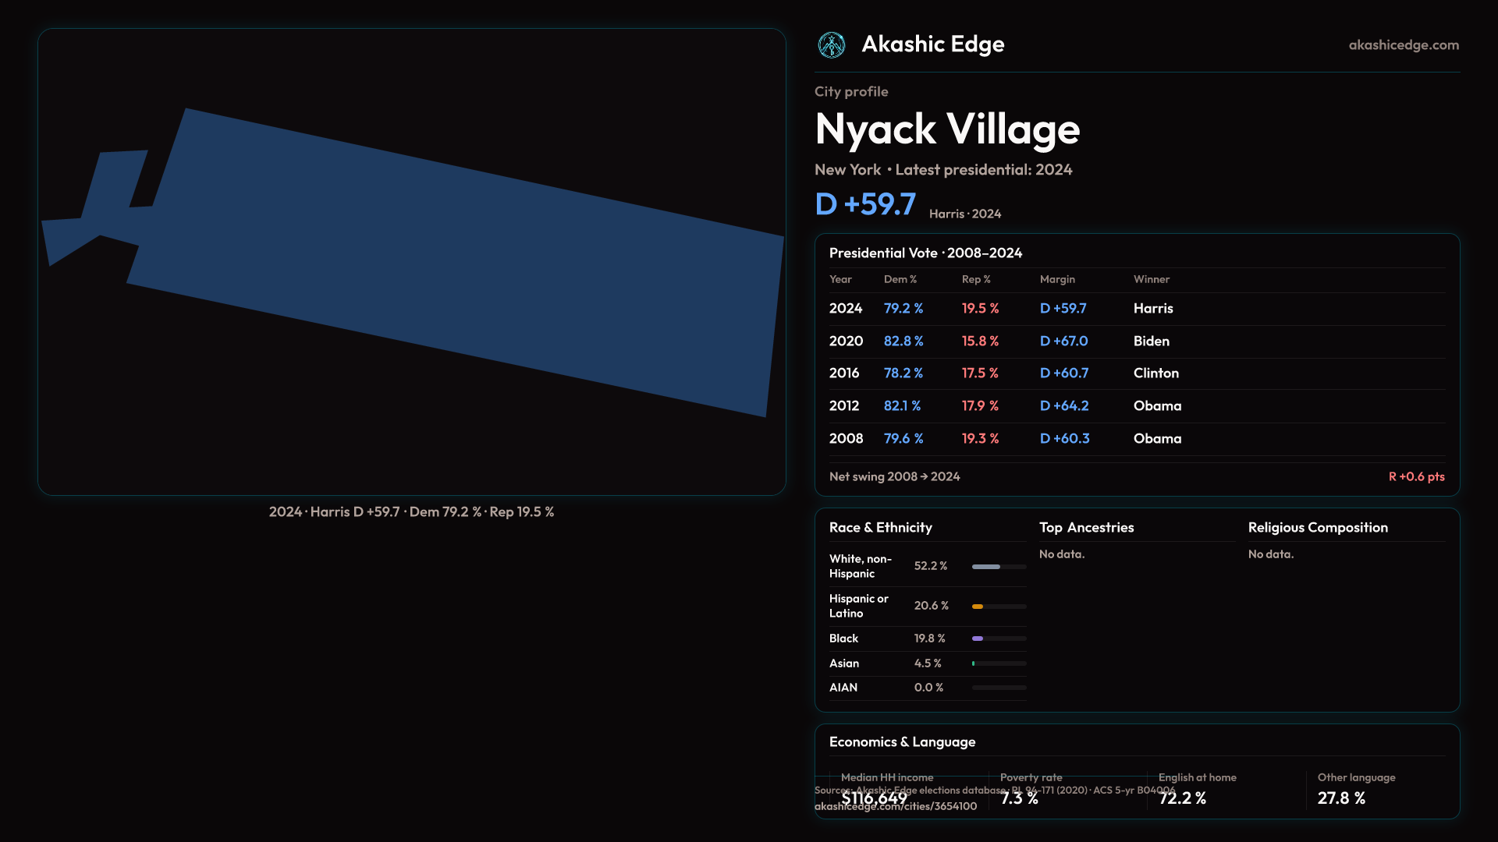Click the Akashic Edge logo icon
Image resolution: width=1498 pixels, height=842 pixels.
[x=831, y=45]
